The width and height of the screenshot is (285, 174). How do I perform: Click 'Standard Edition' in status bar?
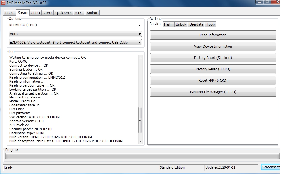172,167
